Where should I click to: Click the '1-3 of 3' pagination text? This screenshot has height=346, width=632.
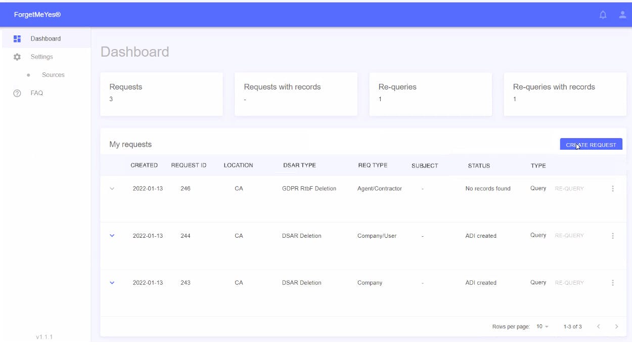(572, 327)
